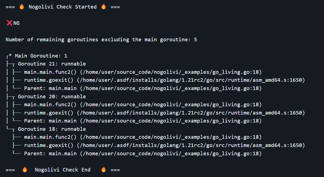
Task: Click the Parent: main.main line under Goroutine 20
Action: (x=50, y=121)
